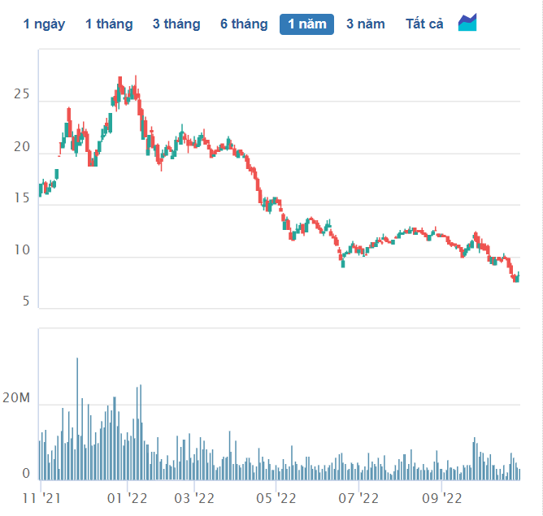View full history with "Tất cả"
Screen dimensions: 543x516
[424, 24]
